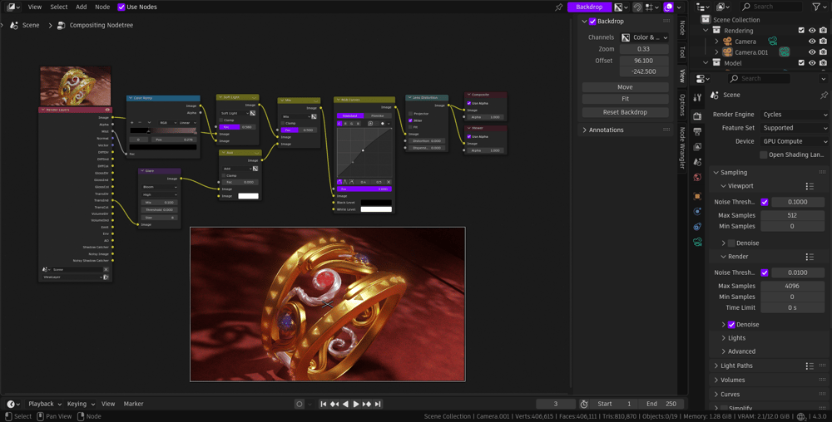Open the View Layer properties tab icon
This screenshot has width=832, height=422.
click(697, 146)
